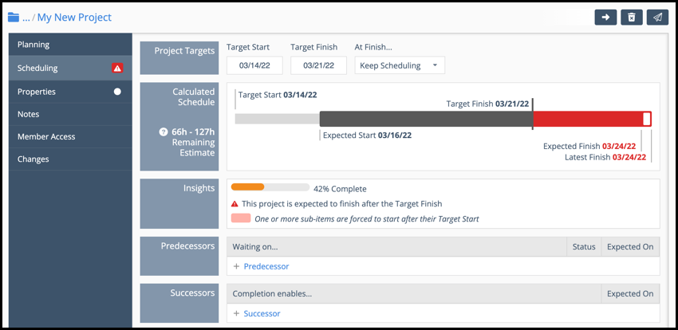Open the Keep Scheduling dropdown
The image size is (678, 330).
[x=400, y=65]
